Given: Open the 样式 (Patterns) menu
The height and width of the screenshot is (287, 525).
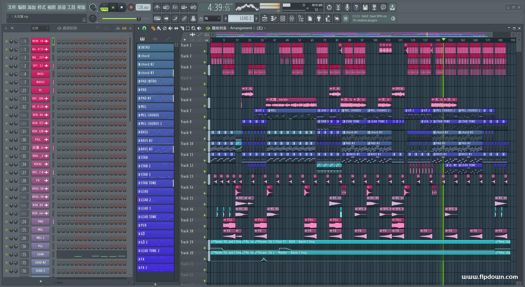Looking at the screenshot, I should point(41,7).
